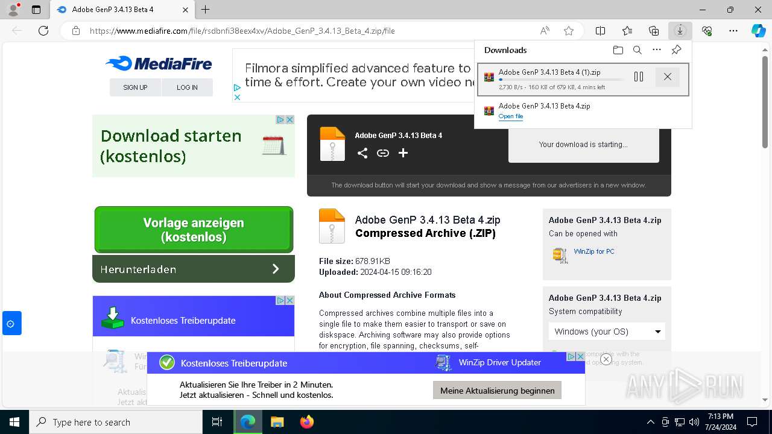Close the Download starten ad
The height and width of the screenshot is (434, 772).
coord(289,120)
